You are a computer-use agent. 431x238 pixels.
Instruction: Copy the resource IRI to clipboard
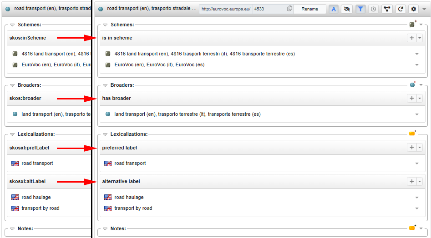pyautogui.click(x=289, y=9)
